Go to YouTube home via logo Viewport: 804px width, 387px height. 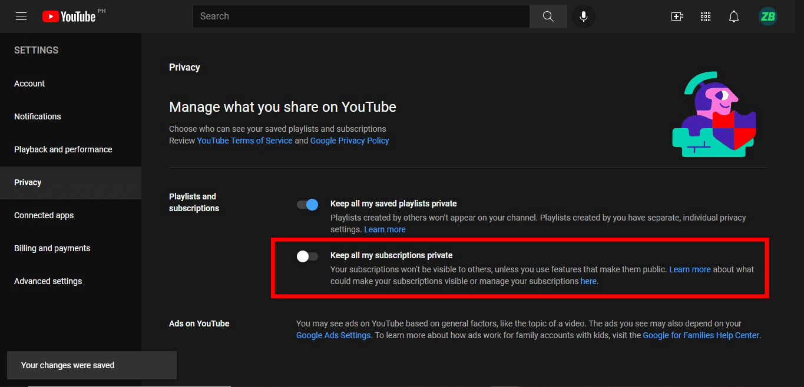click(69, 16)
